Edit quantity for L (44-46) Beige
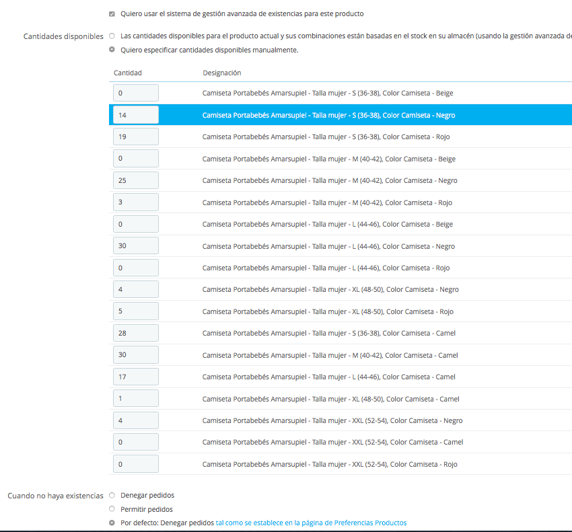 click(136, 224)
